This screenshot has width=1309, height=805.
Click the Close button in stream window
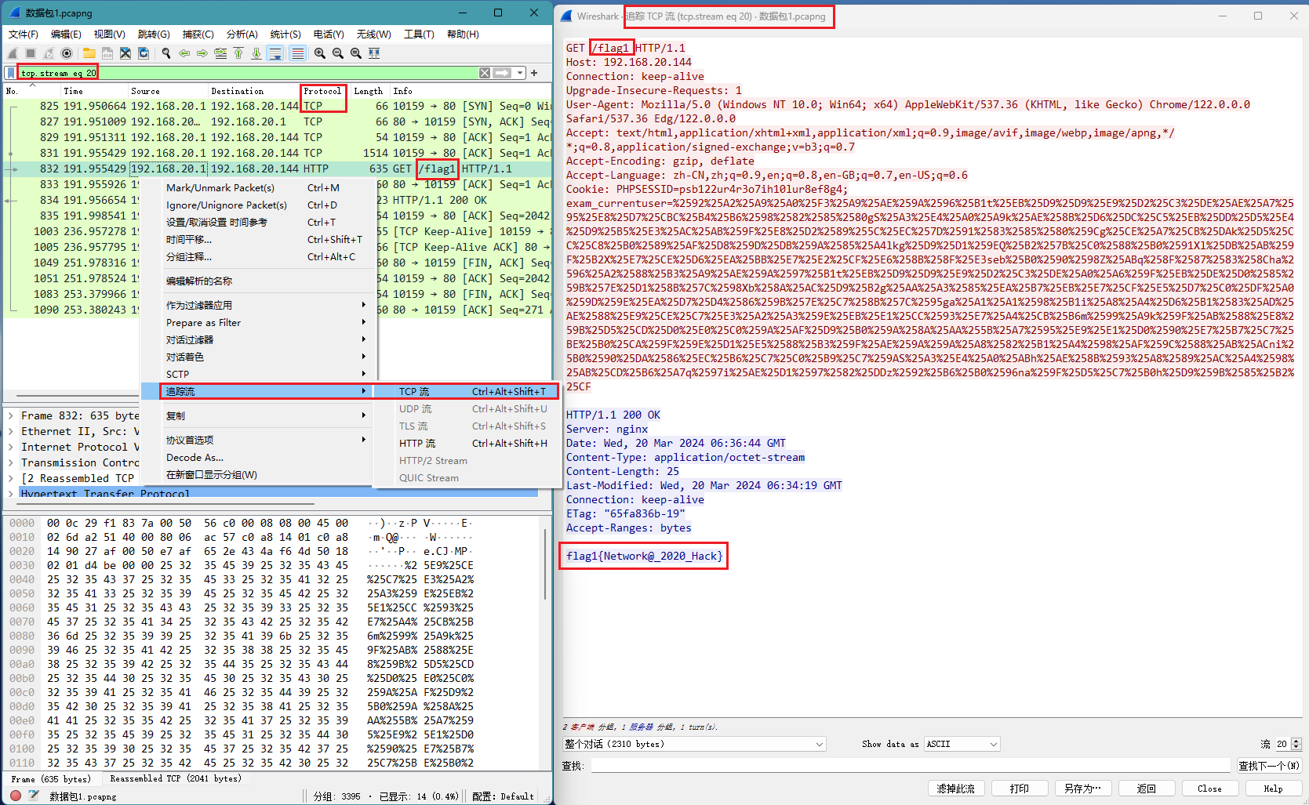coord(1209,789)
